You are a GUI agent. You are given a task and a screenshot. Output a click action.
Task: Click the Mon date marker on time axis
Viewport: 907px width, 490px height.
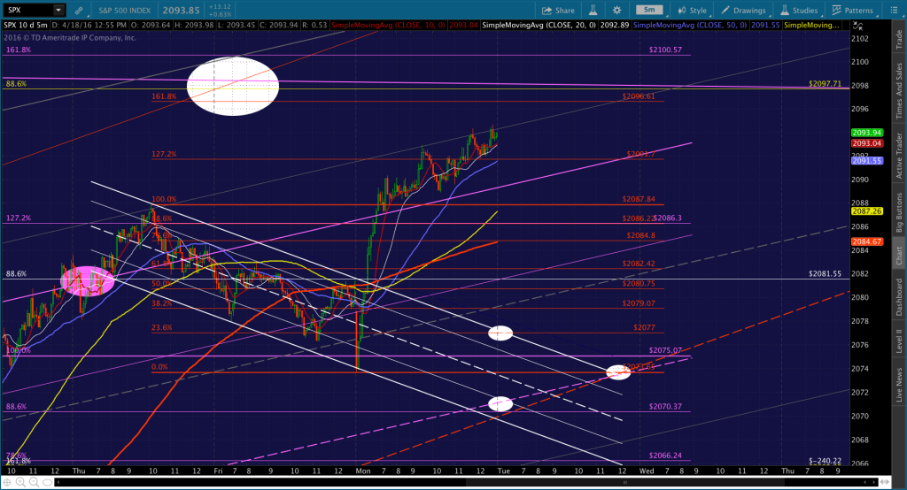pyautogui.click(x=362, y=471)
